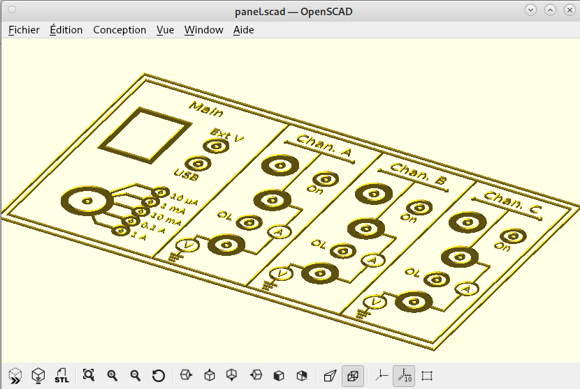Export the design as STL

[61, 376]
